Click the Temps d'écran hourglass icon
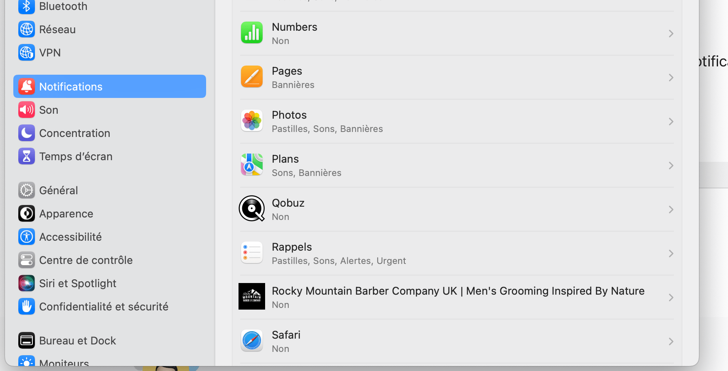 point(27,156)
